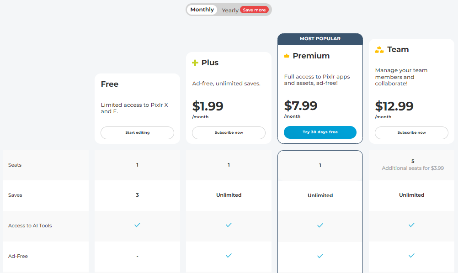The width and height of the screenshot is (458, 273).
Task: Switch billing to Yearly
Action: click(230, 10)
